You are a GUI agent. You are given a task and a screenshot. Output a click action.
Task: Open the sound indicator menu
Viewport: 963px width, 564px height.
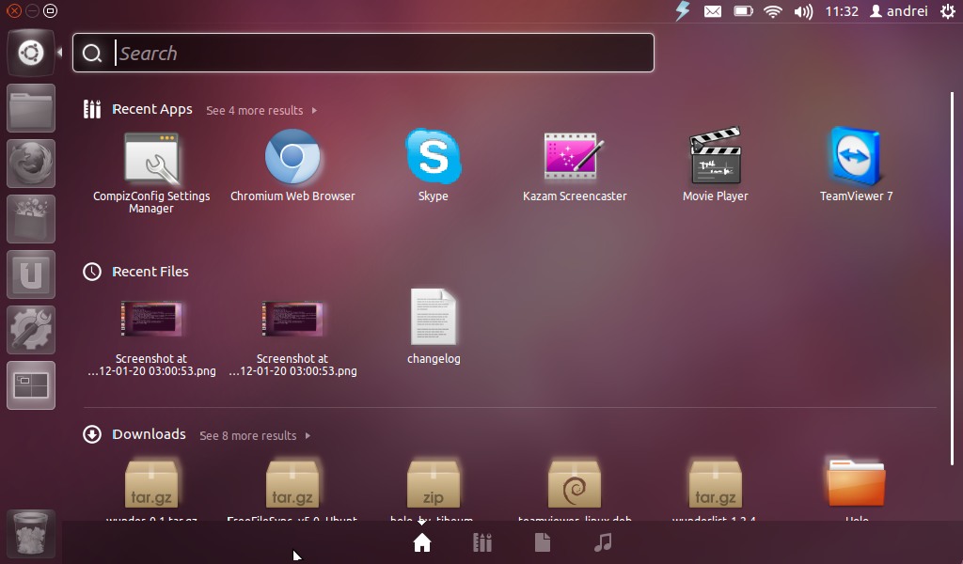[804, 11]
